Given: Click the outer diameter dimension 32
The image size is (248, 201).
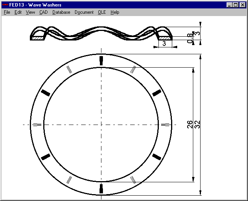Looking at the screenshot, I should coord(197,125).
